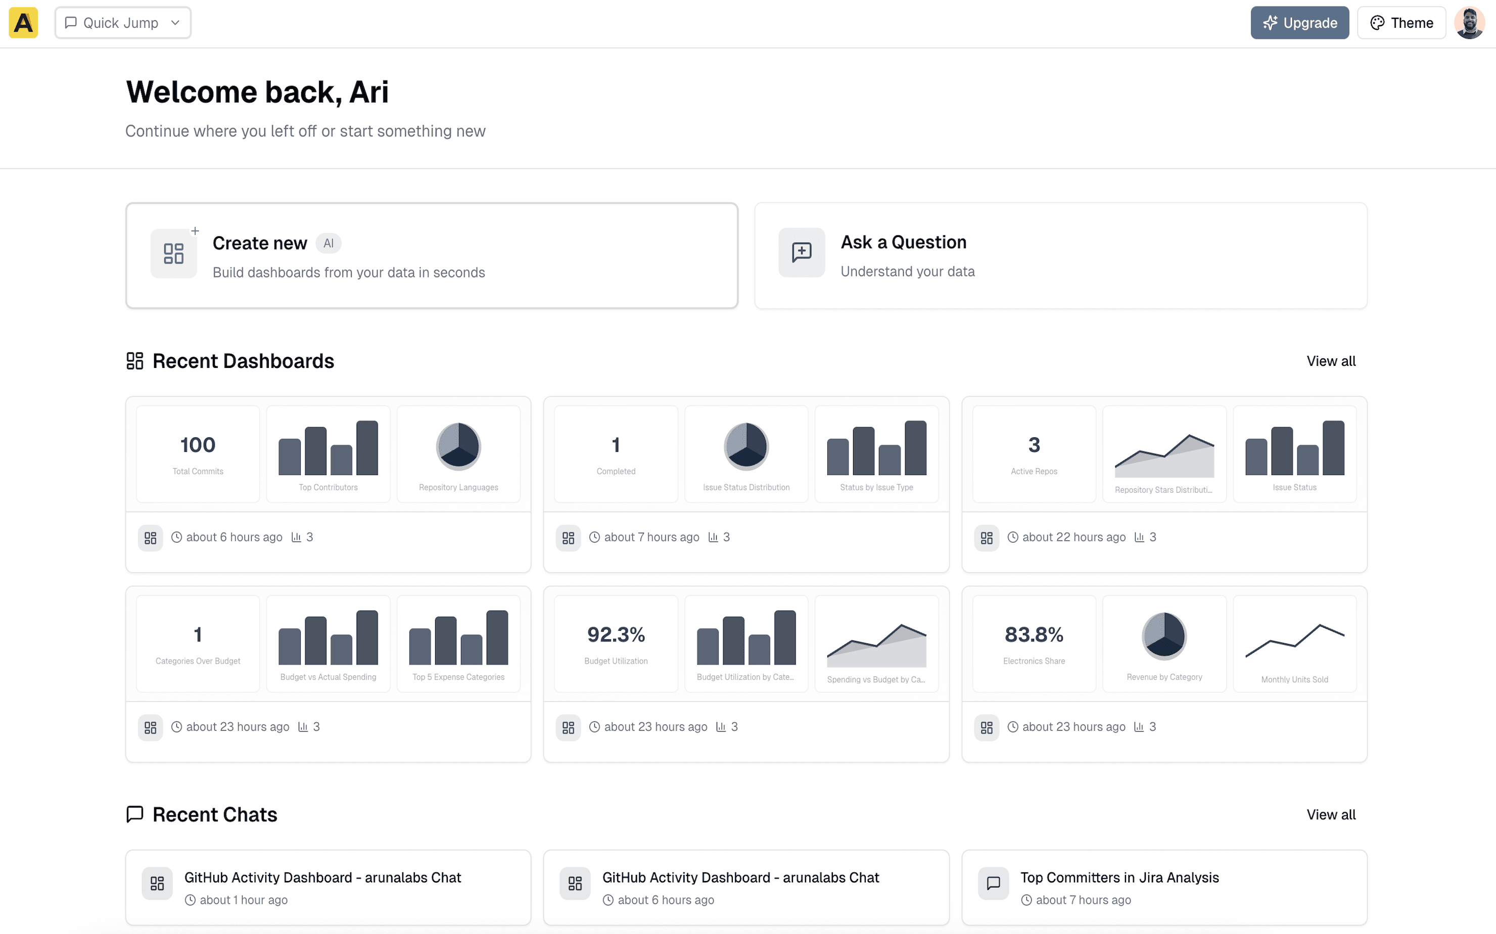Click the Monthly Units Sold line chart
This screenshot has height=934, width=1496.
pyautogui.click(x=1294, y=642)
